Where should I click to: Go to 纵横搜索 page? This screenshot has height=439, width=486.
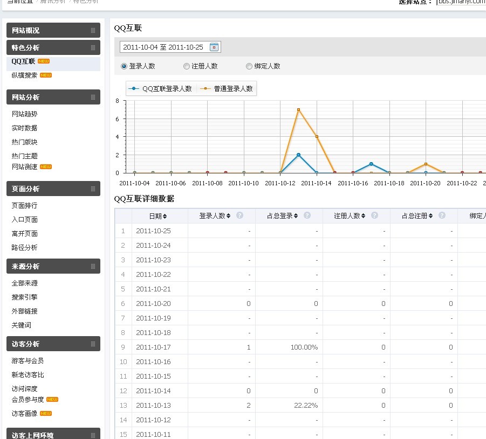pos(25,75)
